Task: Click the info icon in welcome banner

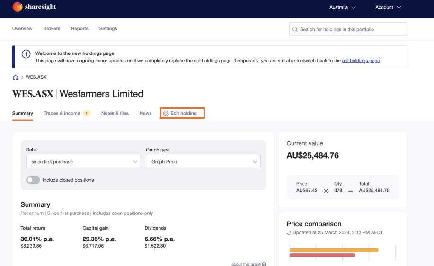Action: [26, 54]
